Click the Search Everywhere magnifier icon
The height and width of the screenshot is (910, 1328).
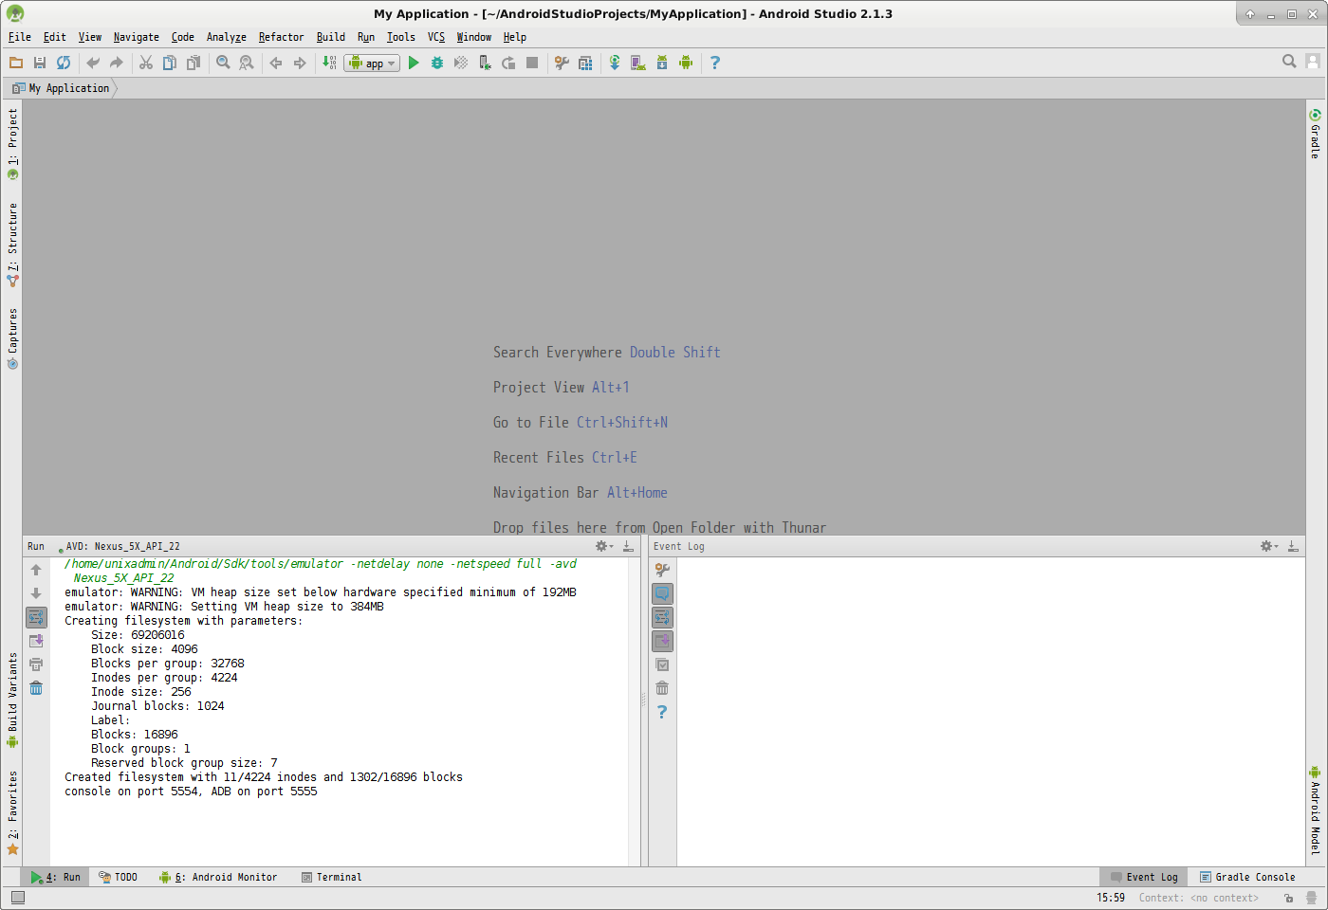tap(1289, 62)
